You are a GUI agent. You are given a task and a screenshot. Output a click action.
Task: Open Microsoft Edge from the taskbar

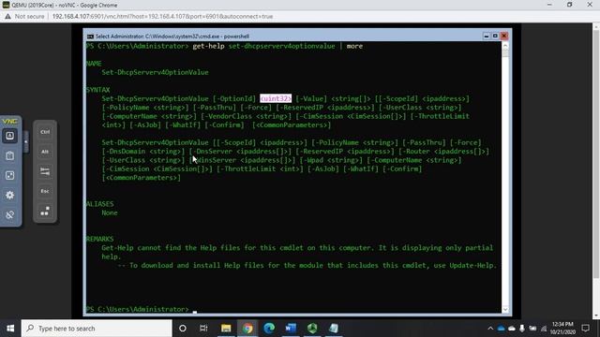(x=269, y=329)
